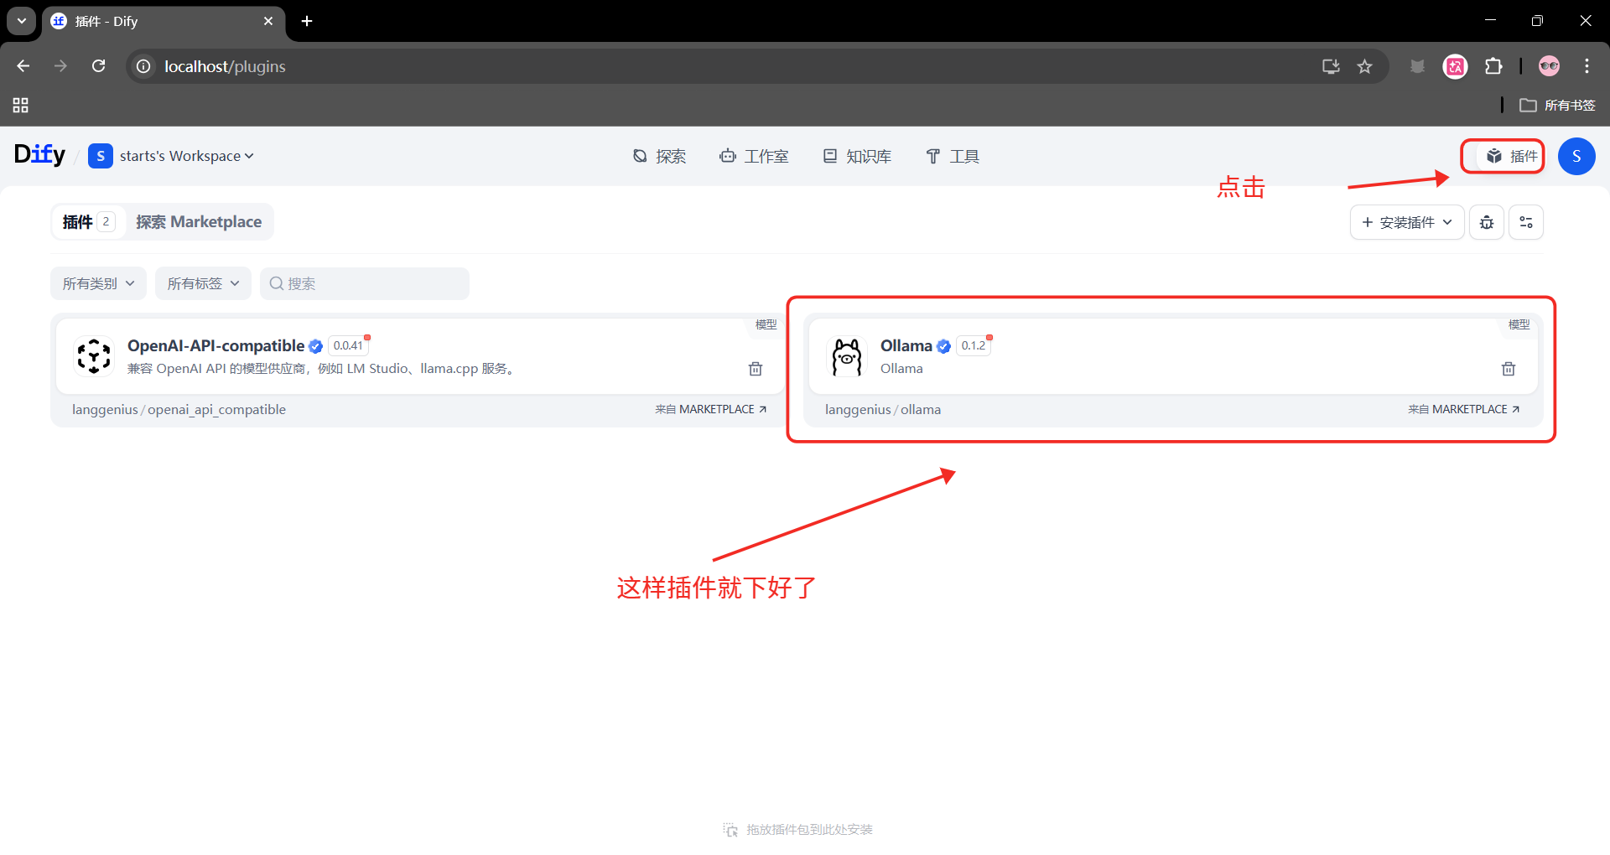Click the verified badge next to Ollama
The image size is (1610, 855).
(943, 346)
